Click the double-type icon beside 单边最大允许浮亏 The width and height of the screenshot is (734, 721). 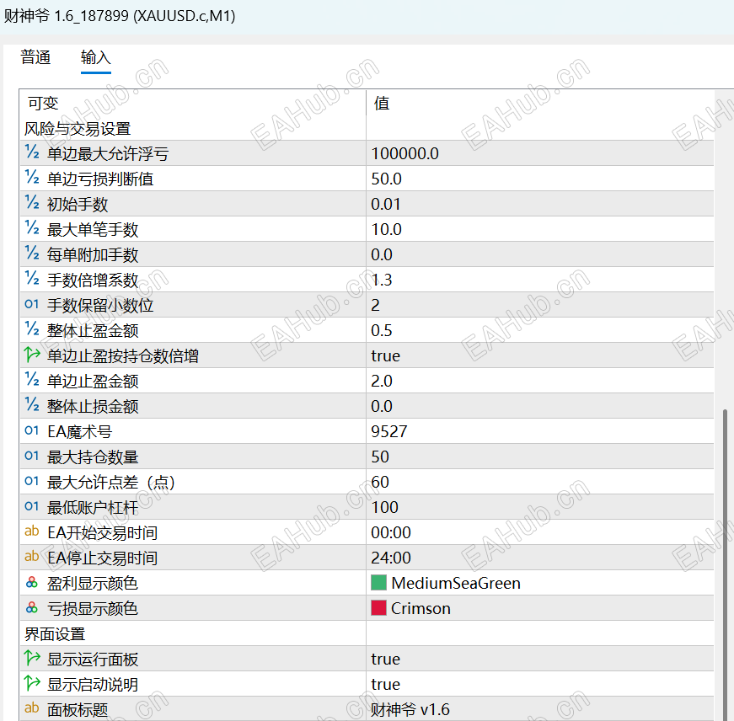point(32,152)
